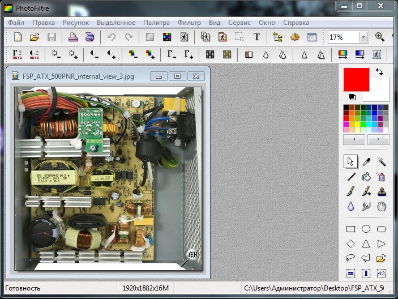Choose rectangle selection shape

tap(350, 229)
